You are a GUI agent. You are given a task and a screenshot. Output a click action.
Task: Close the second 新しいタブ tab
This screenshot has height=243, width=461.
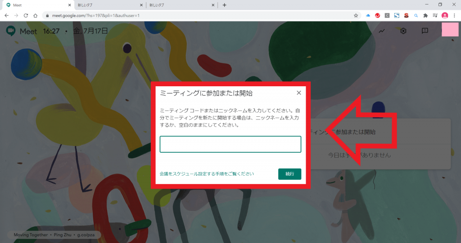click(x=213, y=5)
